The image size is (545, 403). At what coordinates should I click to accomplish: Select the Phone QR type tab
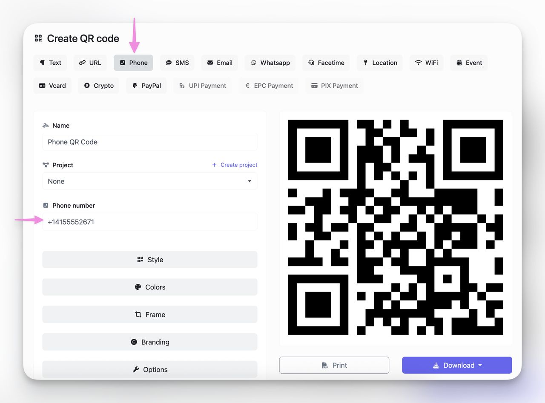[x=133, y=63]
